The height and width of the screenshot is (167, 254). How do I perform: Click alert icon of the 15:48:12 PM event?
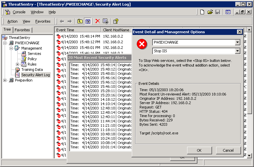(x=58, y=42)
